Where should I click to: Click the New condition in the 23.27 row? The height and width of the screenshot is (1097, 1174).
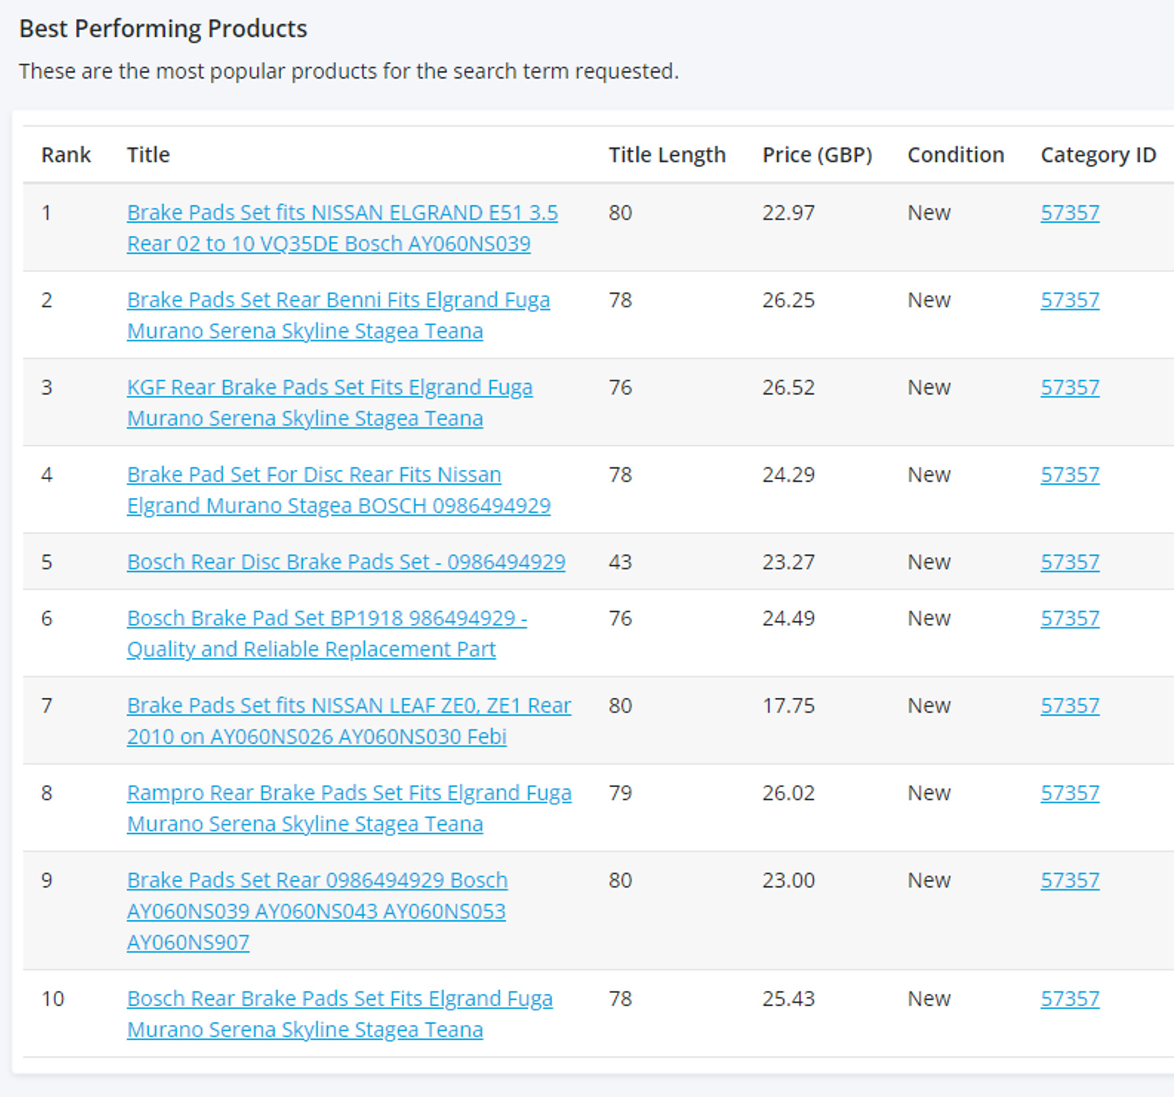pyautogui.click(x=929, y=562)
